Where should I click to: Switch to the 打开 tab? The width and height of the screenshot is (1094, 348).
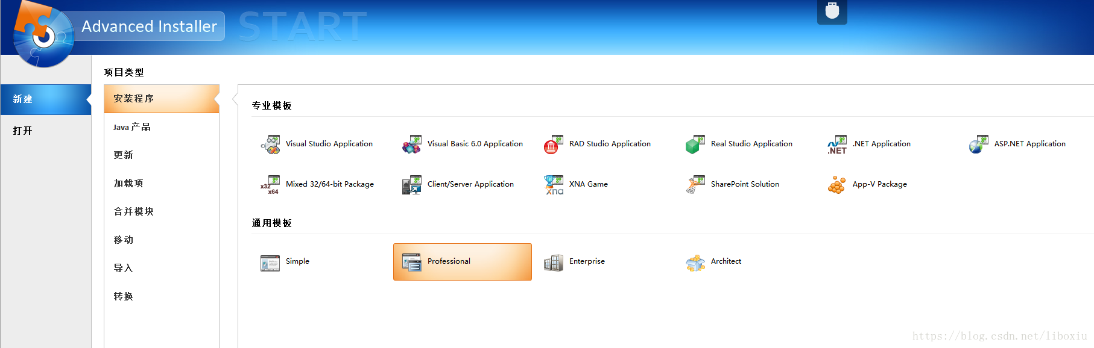click(46, 131)
